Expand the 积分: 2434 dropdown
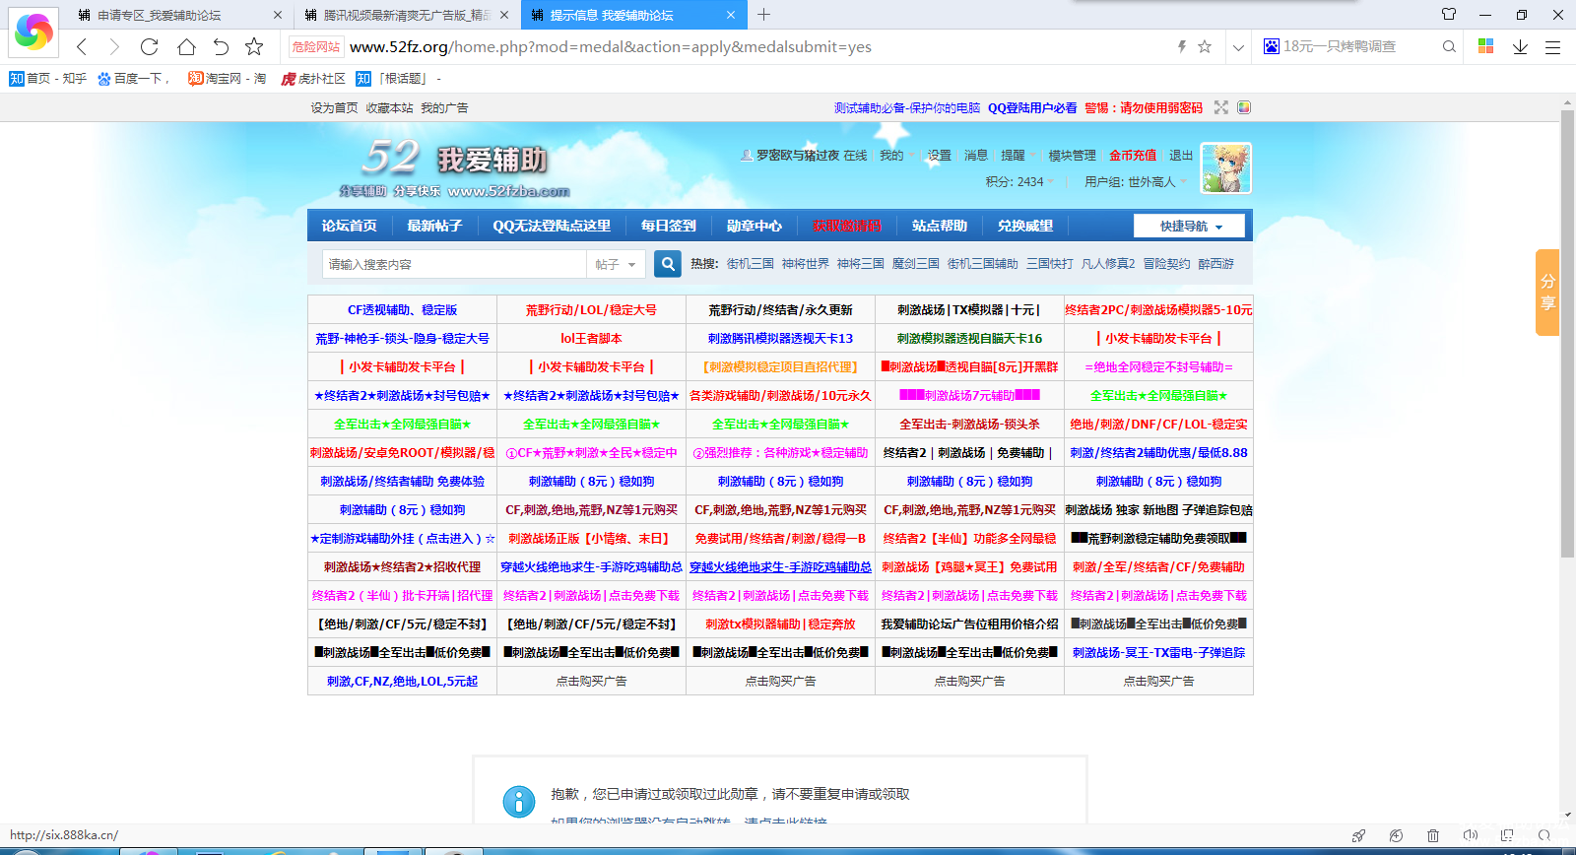 click(x=1019, y=182)
